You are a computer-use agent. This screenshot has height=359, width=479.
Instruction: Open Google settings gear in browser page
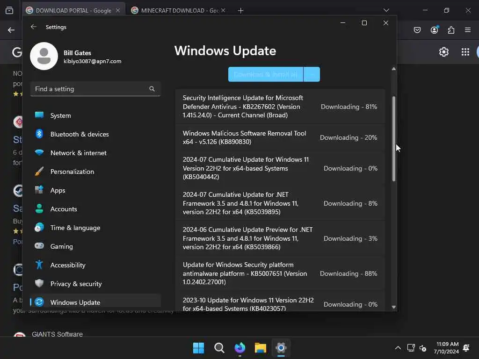(x=444, y=52)
